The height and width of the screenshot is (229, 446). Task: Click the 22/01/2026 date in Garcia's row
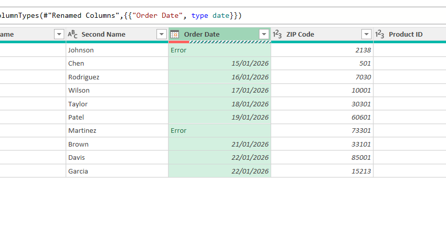click(220, 171)
